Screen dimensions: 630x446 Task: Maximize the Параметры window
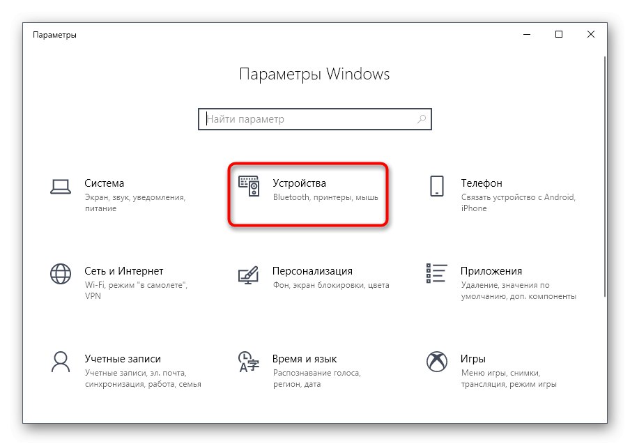click(558, 35)
